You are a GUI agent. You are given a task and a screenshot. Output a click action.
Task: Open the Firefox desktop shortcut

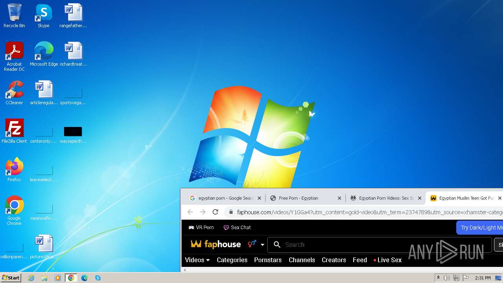coord(14,170)
